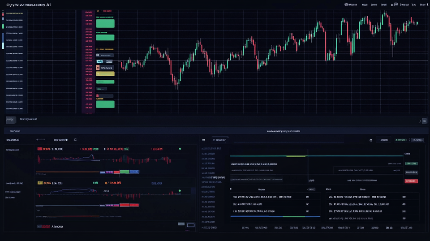This screenshot has width=430, height=241.
Task: Click the large green bar at the order column's top
Action: [x=105, y=23]
